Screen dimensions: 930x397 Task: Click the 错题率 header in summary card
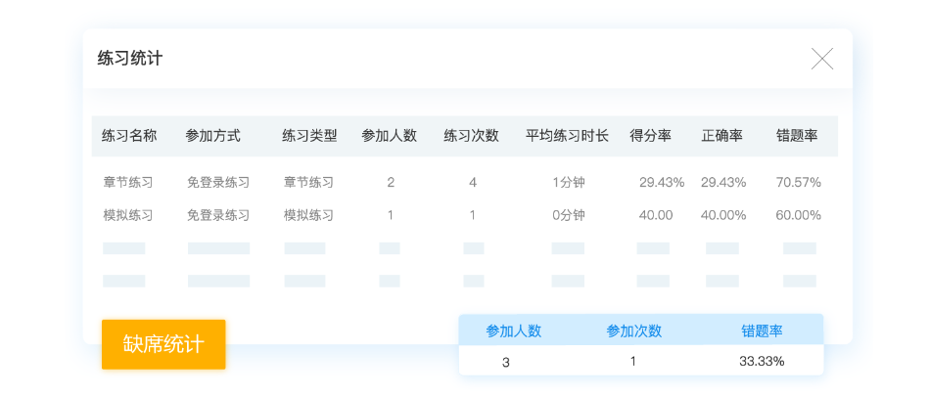(763, 331)
